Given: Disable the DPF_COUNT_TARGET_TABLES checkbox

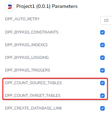Looking at the screenshot, I should click(x=102, y=96).
